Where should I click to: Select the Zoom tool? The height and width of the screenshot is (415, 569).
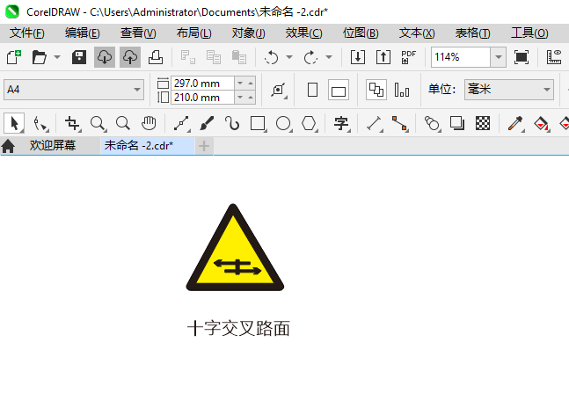pyautogui.click(x=98, y=124)
